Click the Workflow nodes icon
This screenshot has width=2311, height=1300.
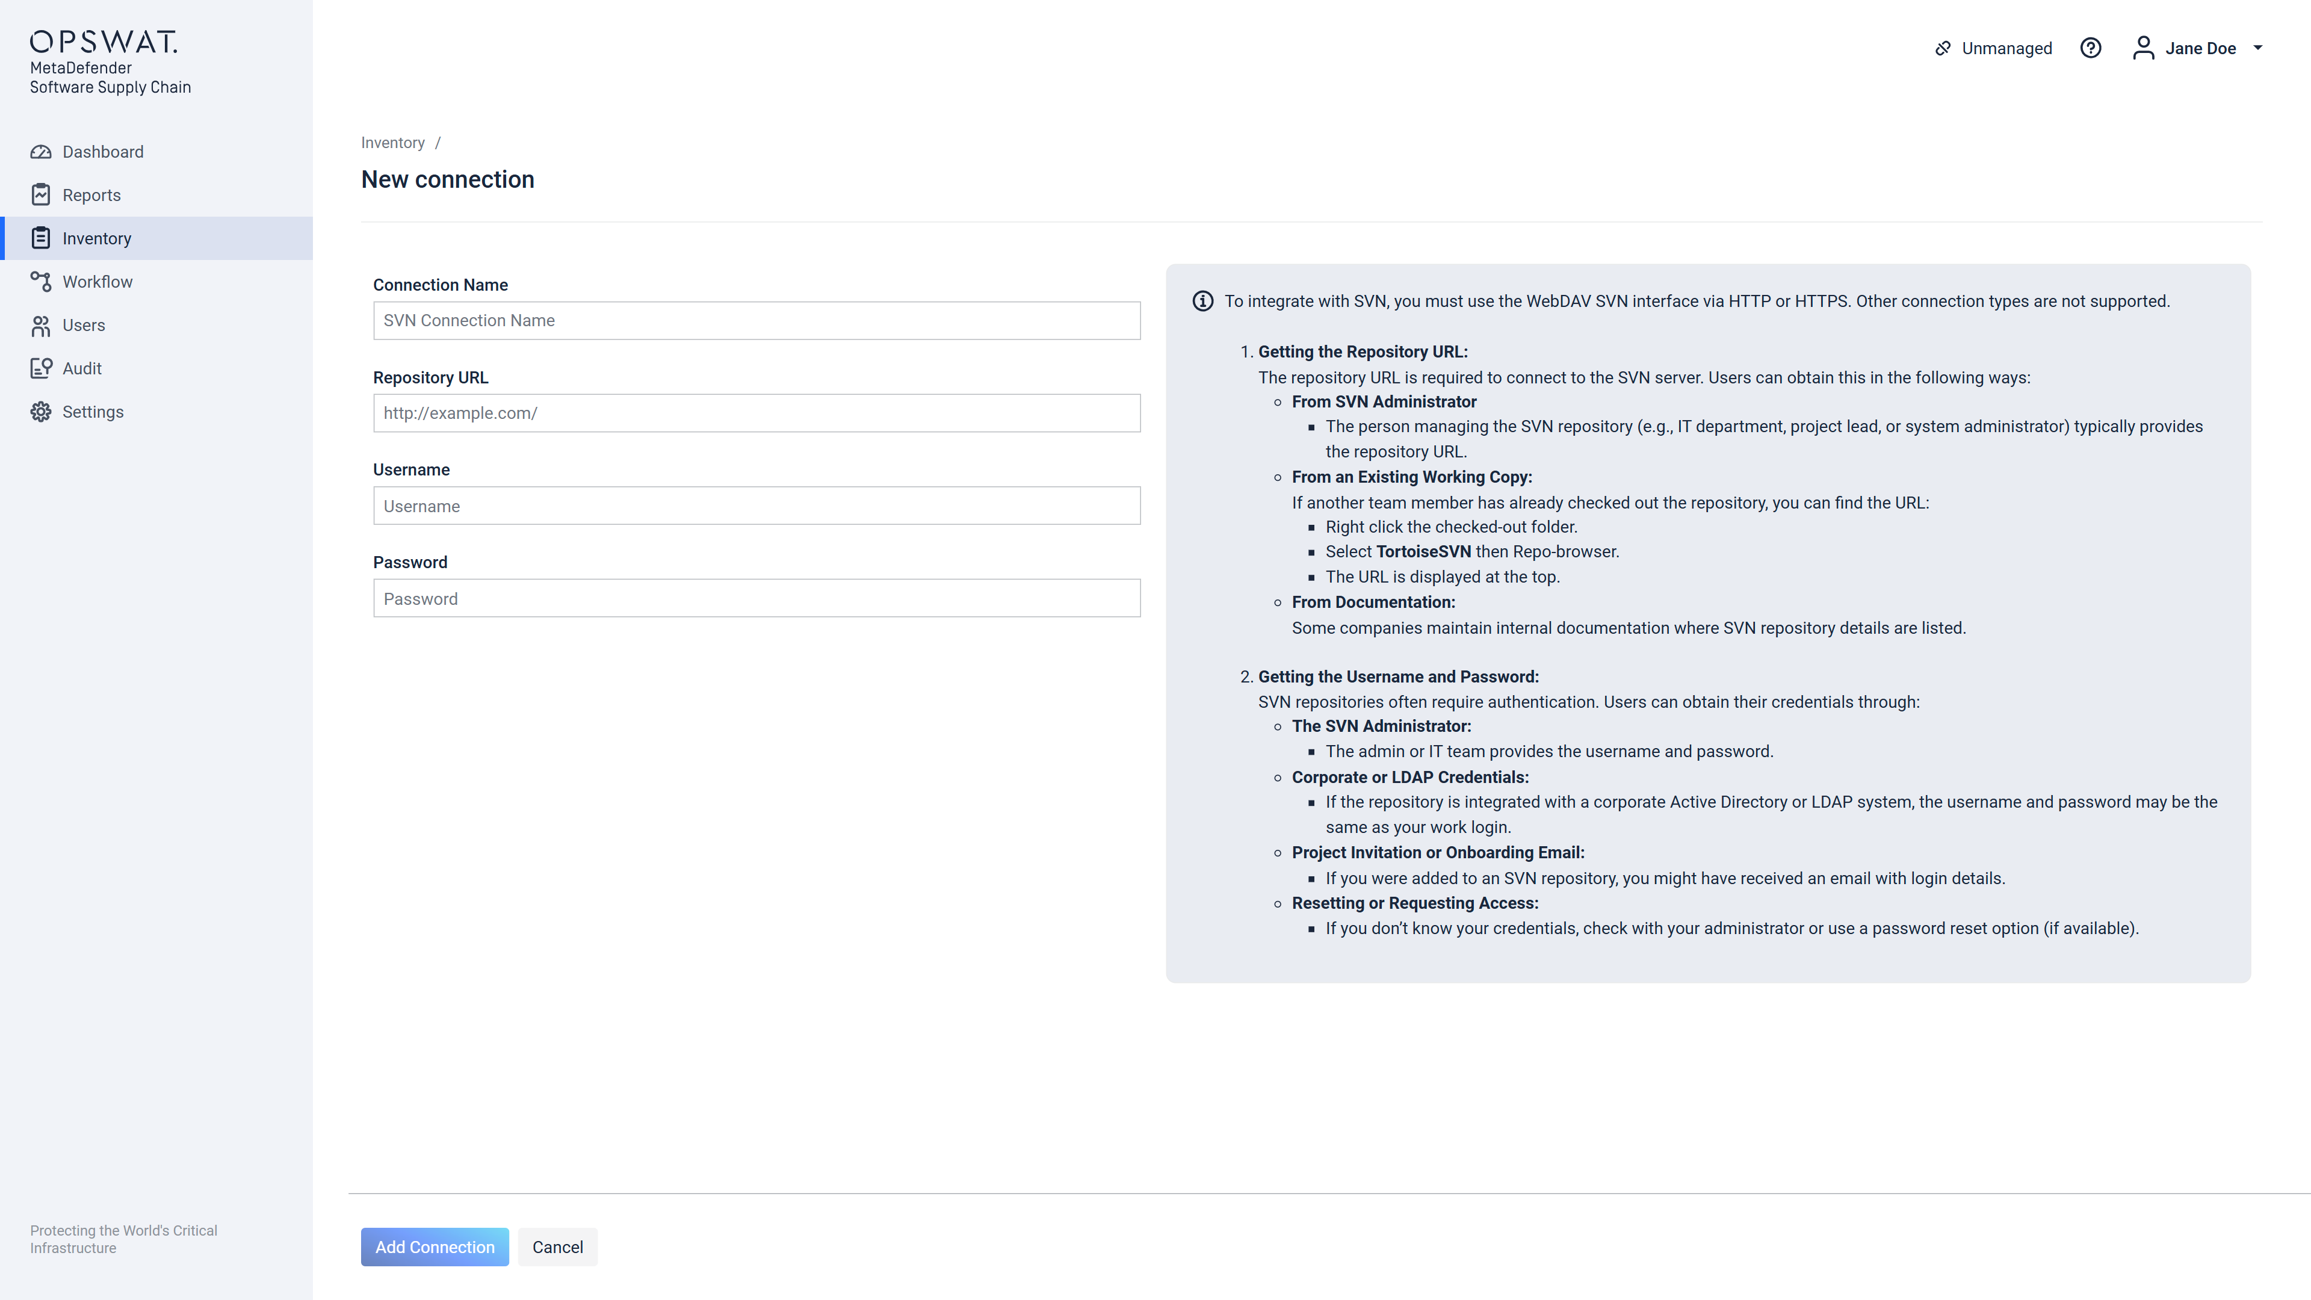click(40, 282)
